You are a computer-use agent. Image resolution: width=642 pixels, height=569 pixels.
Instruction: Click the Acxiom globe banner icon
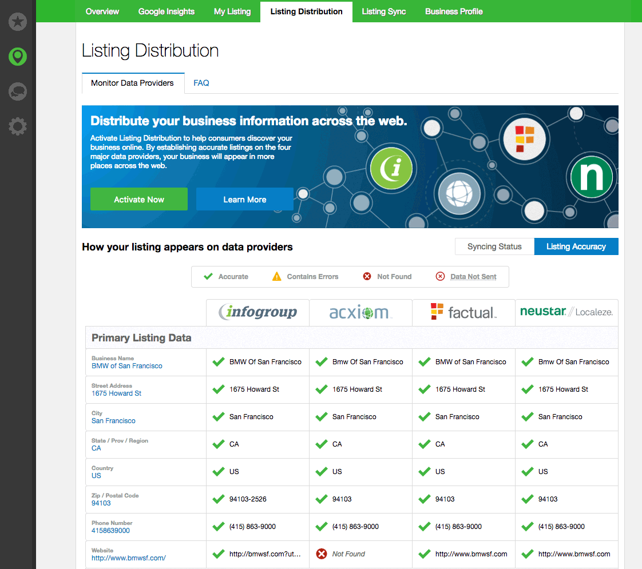pyautogui.click(x=459, y=193)
